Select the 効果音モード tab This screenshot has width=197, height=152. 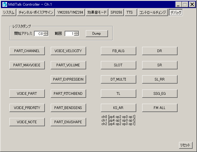click(x=97, y=12)
